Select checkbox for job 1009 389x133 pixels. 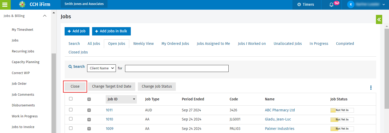pos(71,128)
